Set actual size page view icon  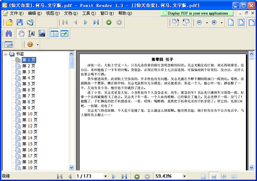tap(231, 22)
